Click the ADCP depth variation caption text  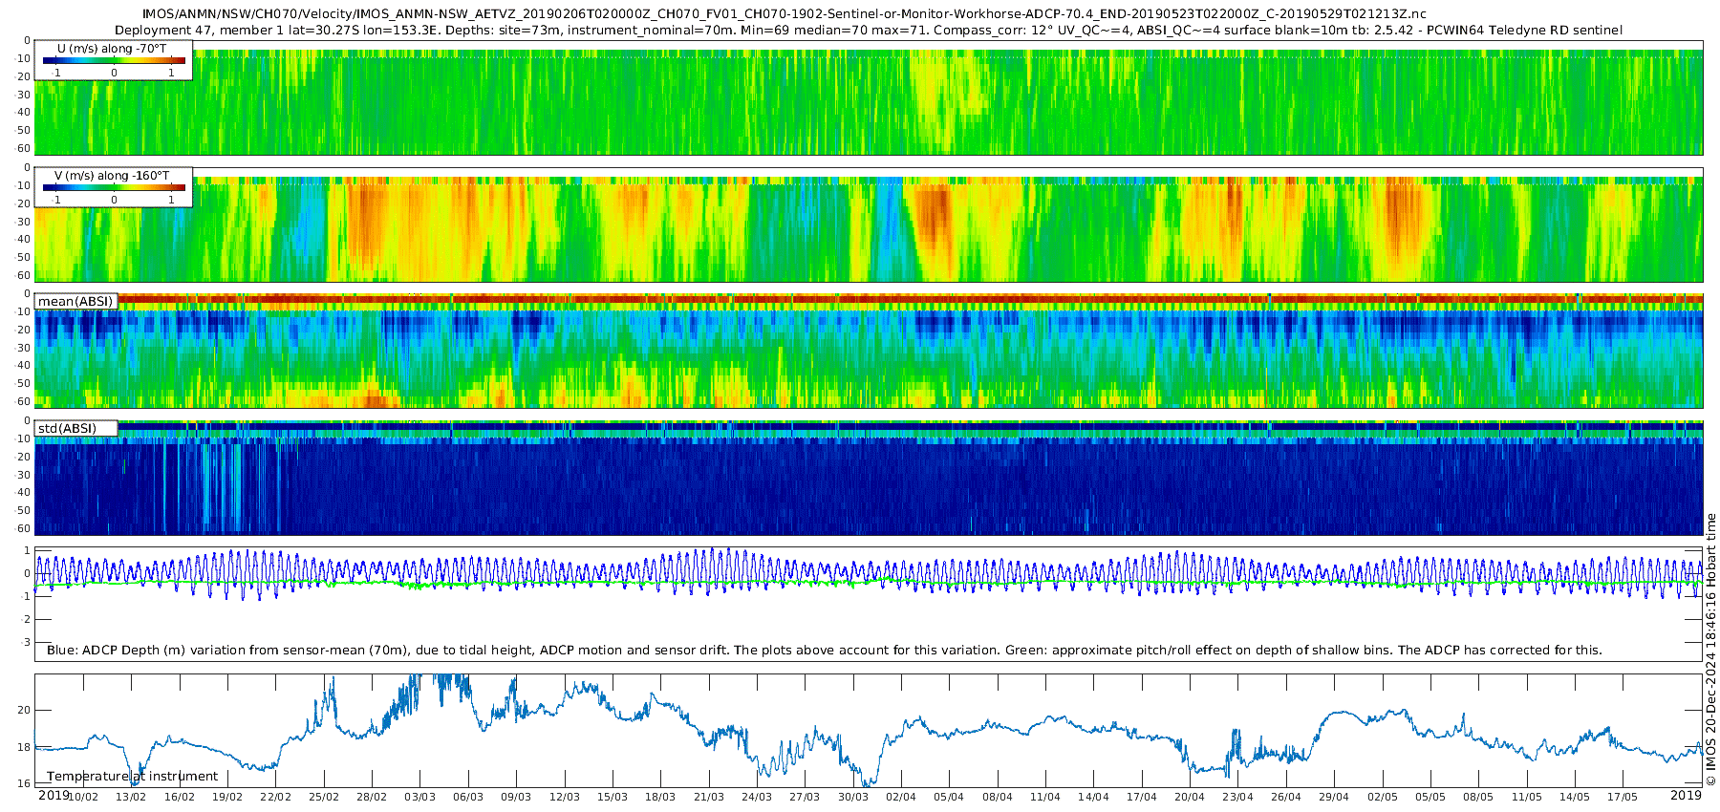click(x=824, y=651)
